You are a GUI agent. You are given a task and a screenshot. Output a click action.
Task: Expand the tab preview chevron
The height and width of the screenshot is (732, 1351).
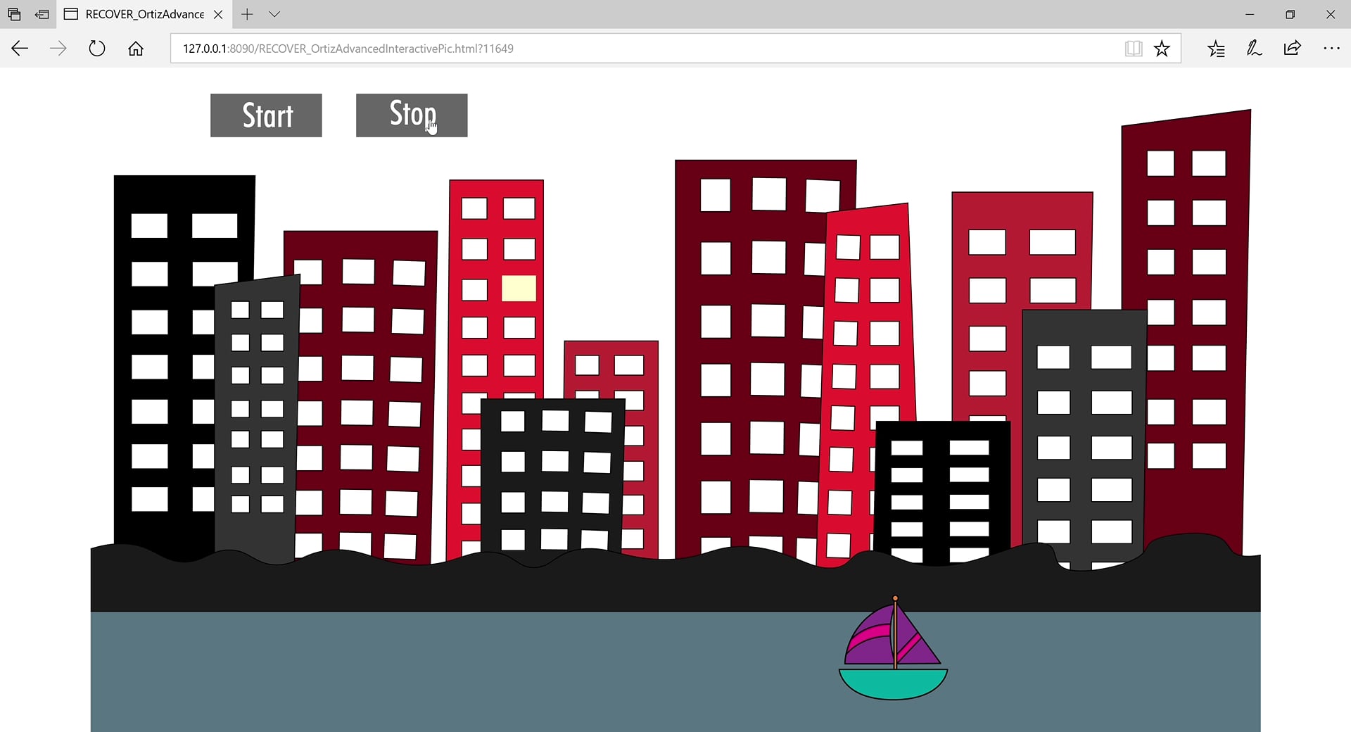point(274,14)
